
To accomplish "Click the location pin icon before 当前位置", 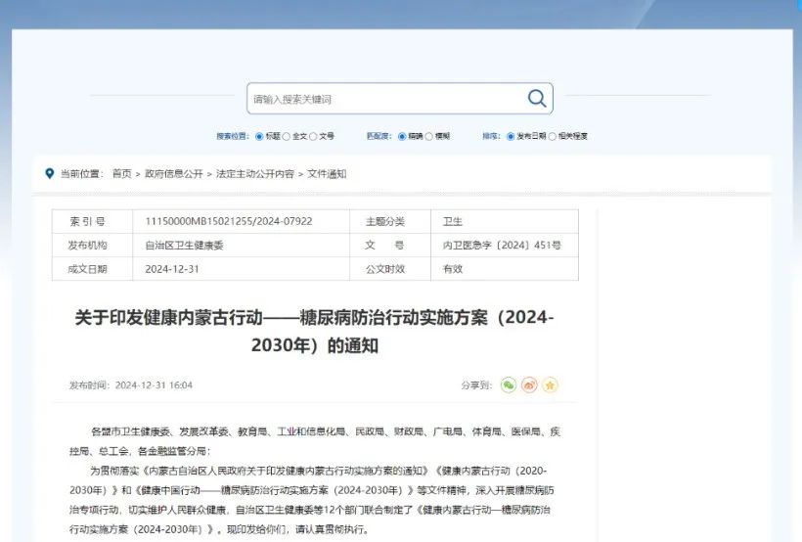I will (50, 173).
